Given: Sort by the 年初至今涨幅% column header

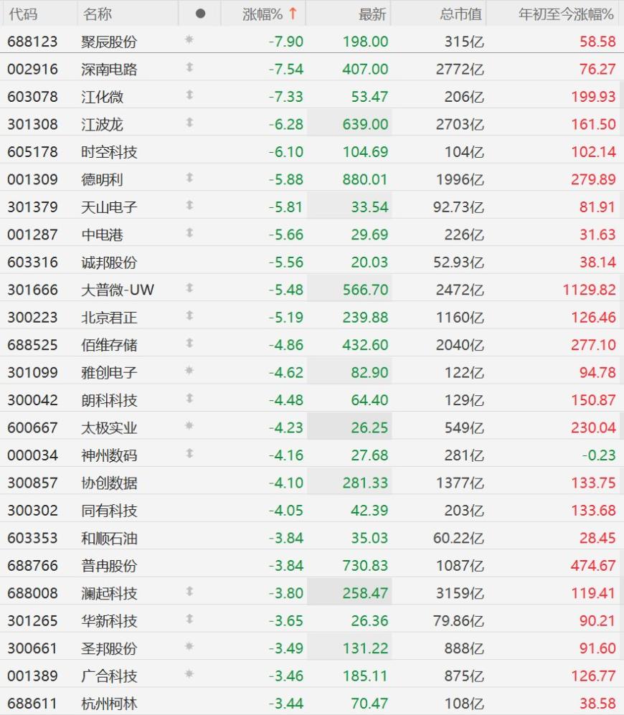Looking at the screenshot, I should (566, 14).
